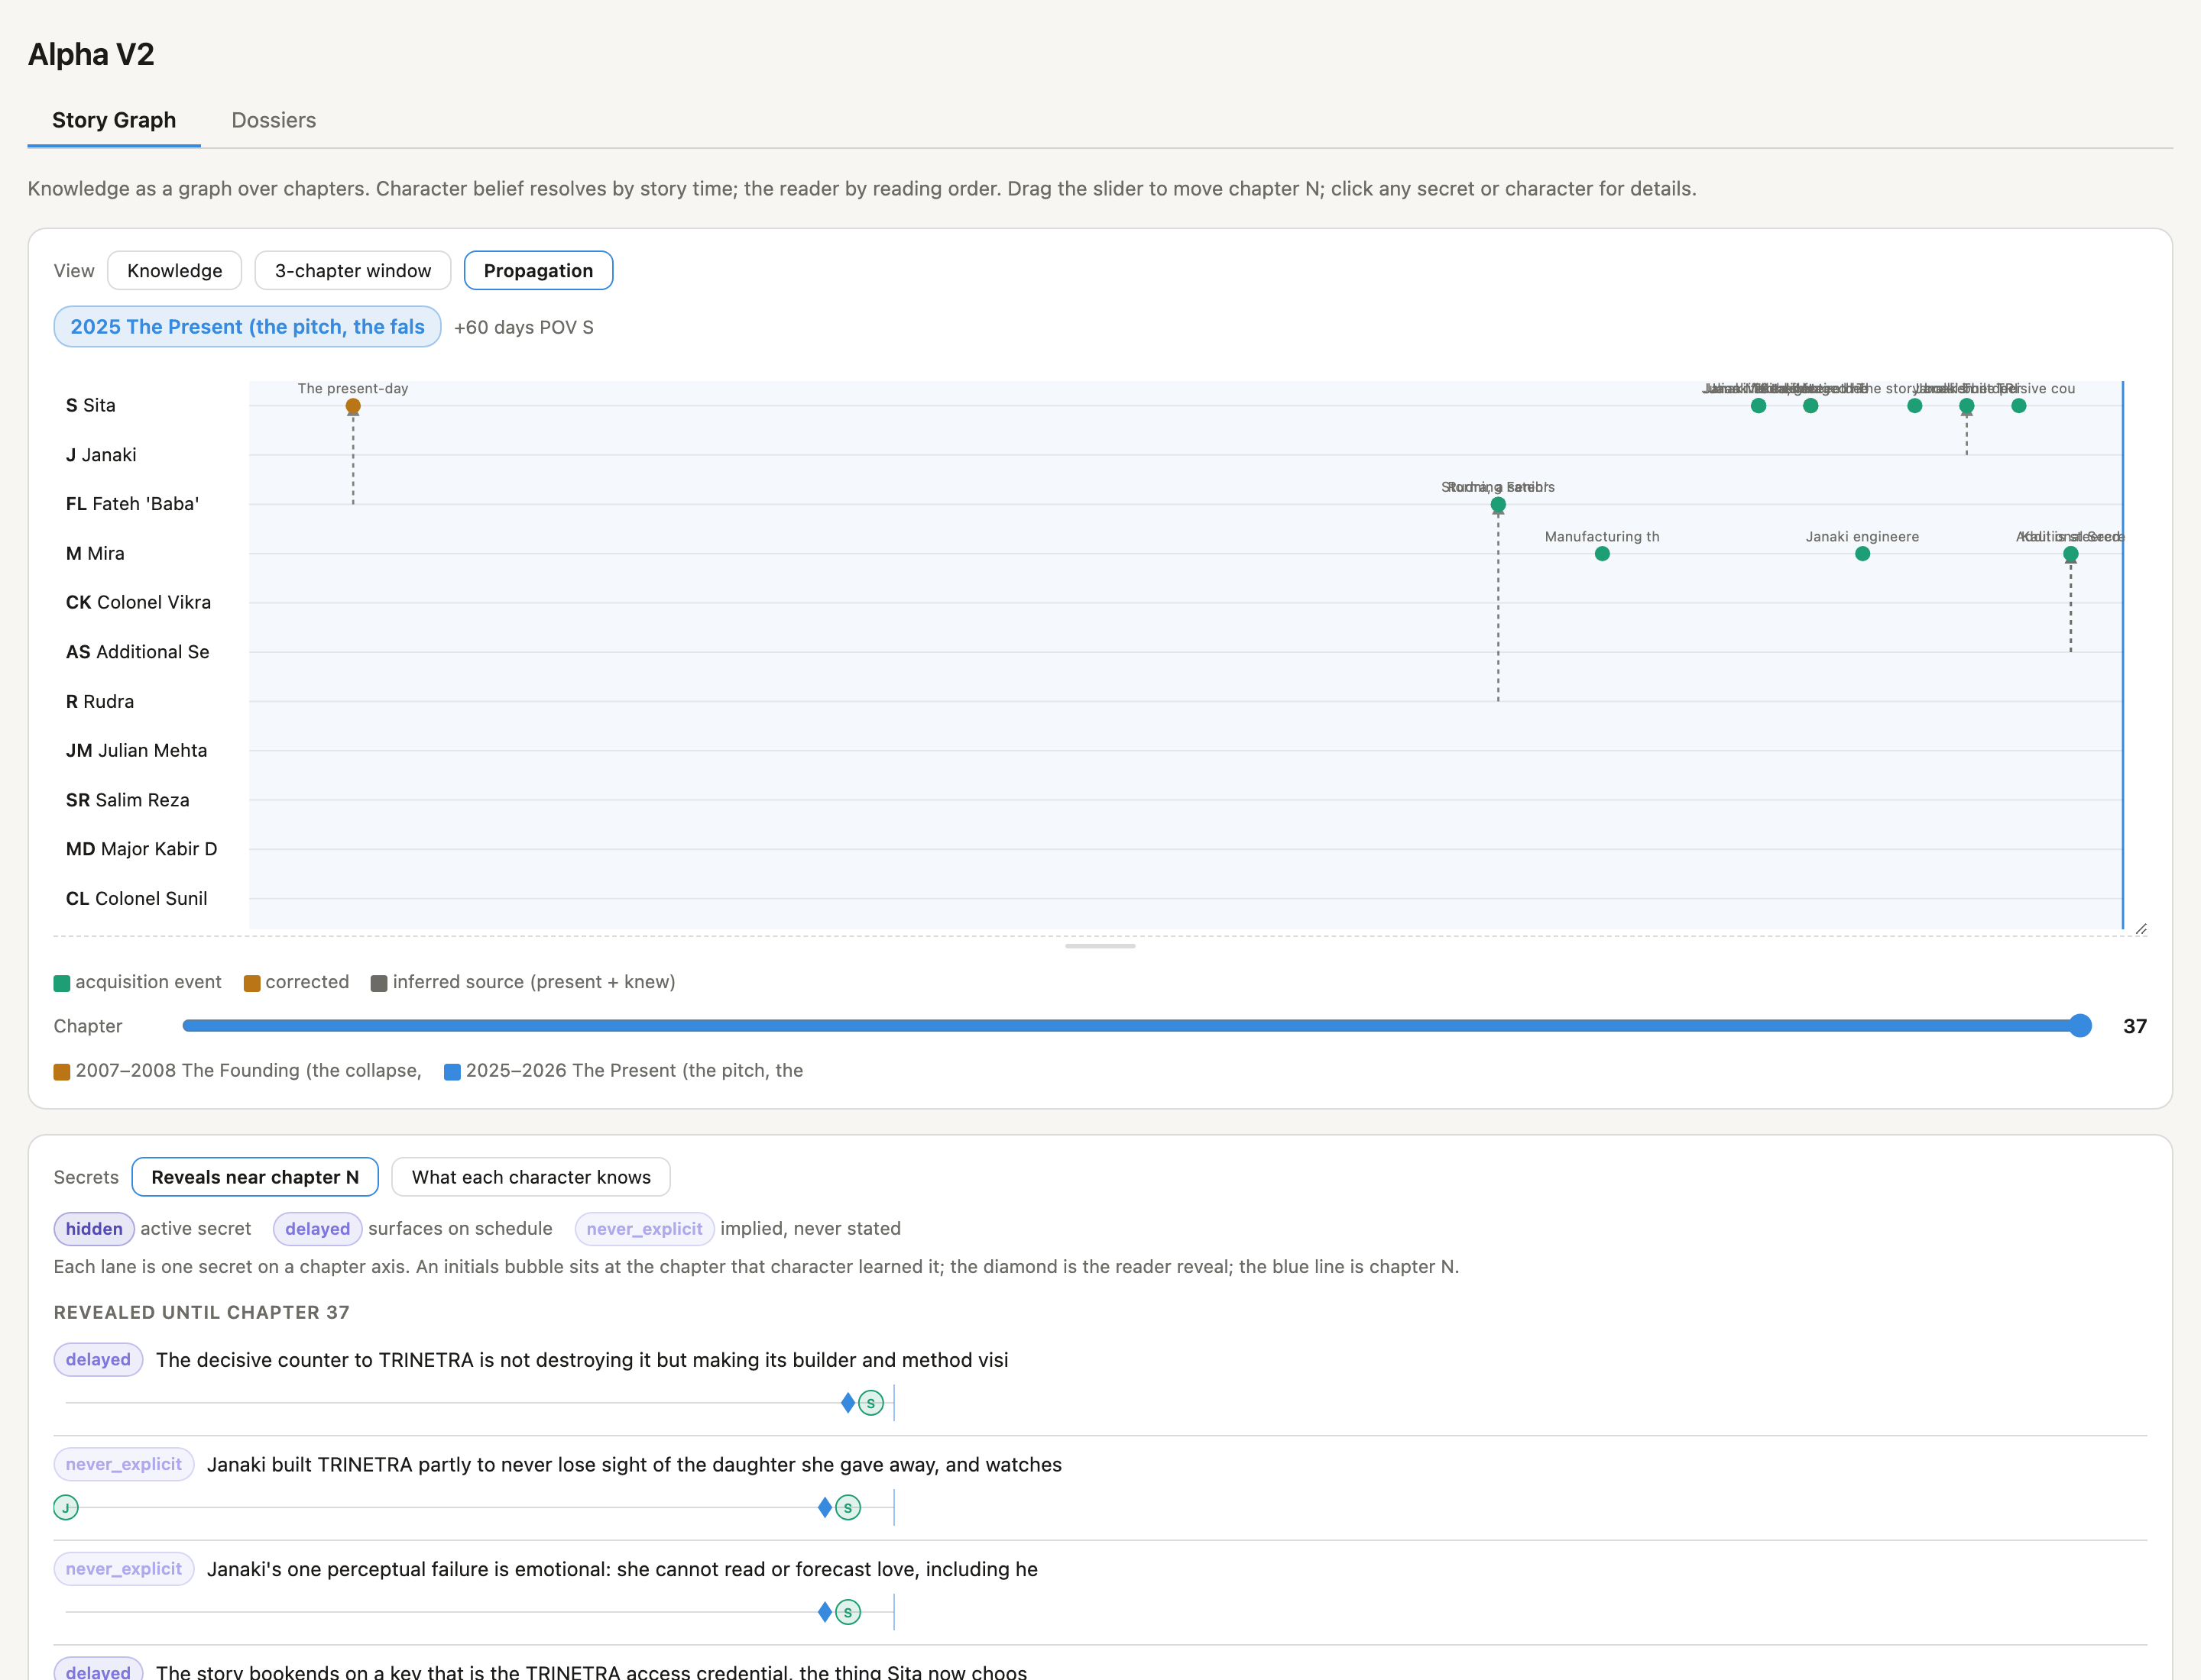Click J bubble on Janaki built TRINETRA lane
The image size is (2201, 1680).
[66, 1508]
